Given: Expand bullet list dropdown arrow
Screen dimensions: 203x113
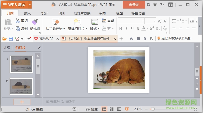Looking at the screenshot, I should point(178,21).
